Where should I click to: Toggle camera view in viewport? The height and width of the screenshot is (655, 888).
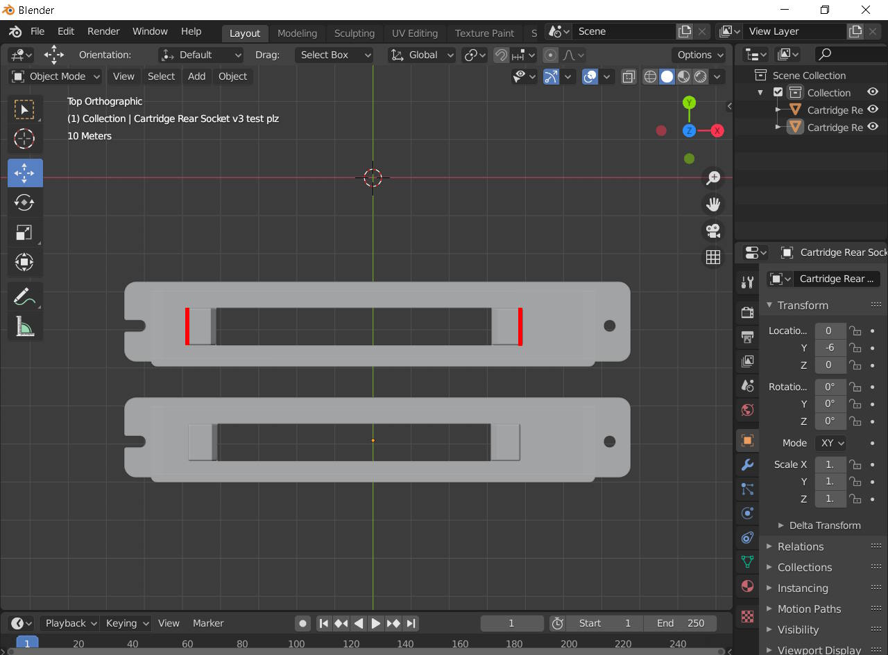712,230
